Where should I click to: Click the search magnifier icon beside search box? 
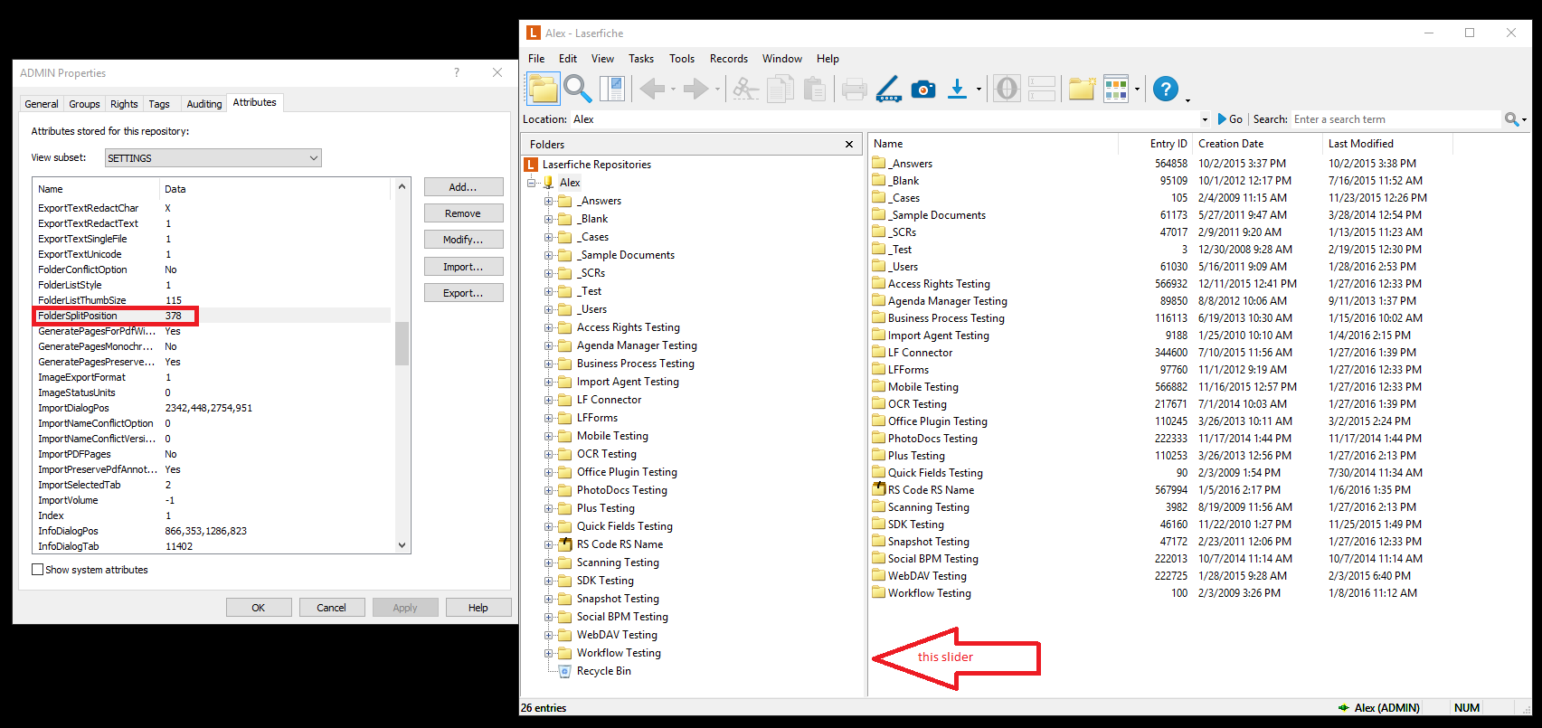(x=1511, y=119)
